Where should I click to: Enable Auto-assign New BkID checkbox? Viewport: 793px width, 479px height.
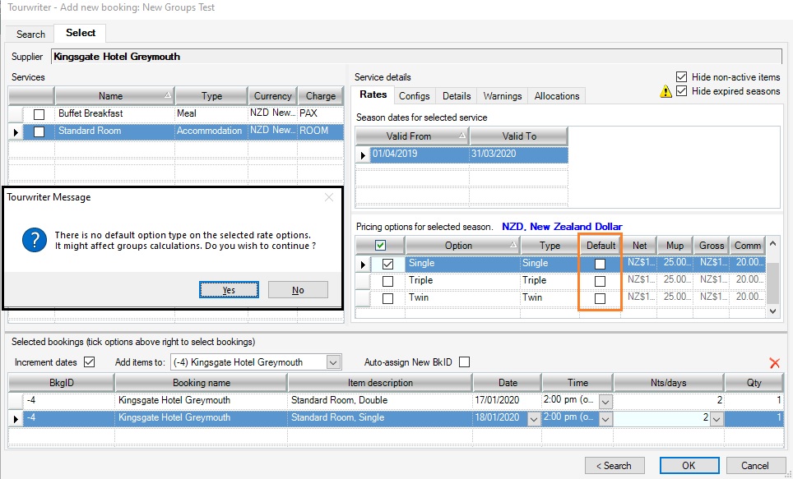(x=464, y=362)
